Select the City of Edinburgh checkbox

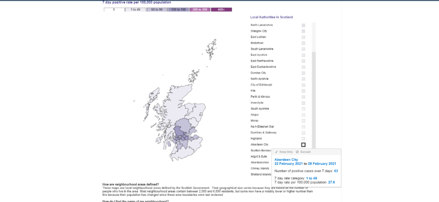(x=303, y=85)
